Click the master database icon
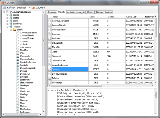The height and width of the screenshot is (118, 160). (10, 15)
